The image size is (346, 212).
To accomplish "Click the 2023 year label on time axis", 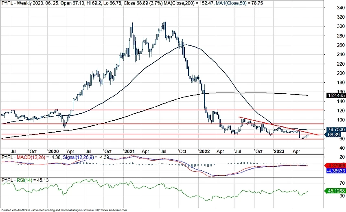I will click(x=279, y=151).
